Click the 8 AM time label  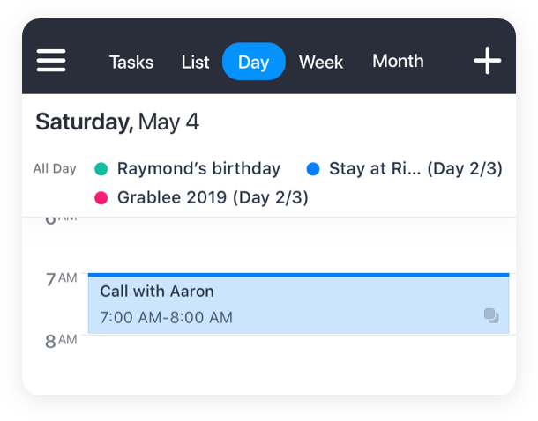tap(61, 341)
